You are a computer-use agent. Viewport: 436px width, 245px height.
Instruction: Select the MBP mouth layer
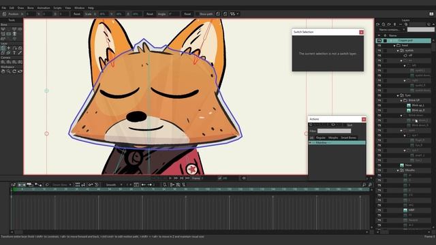[411, 210]
